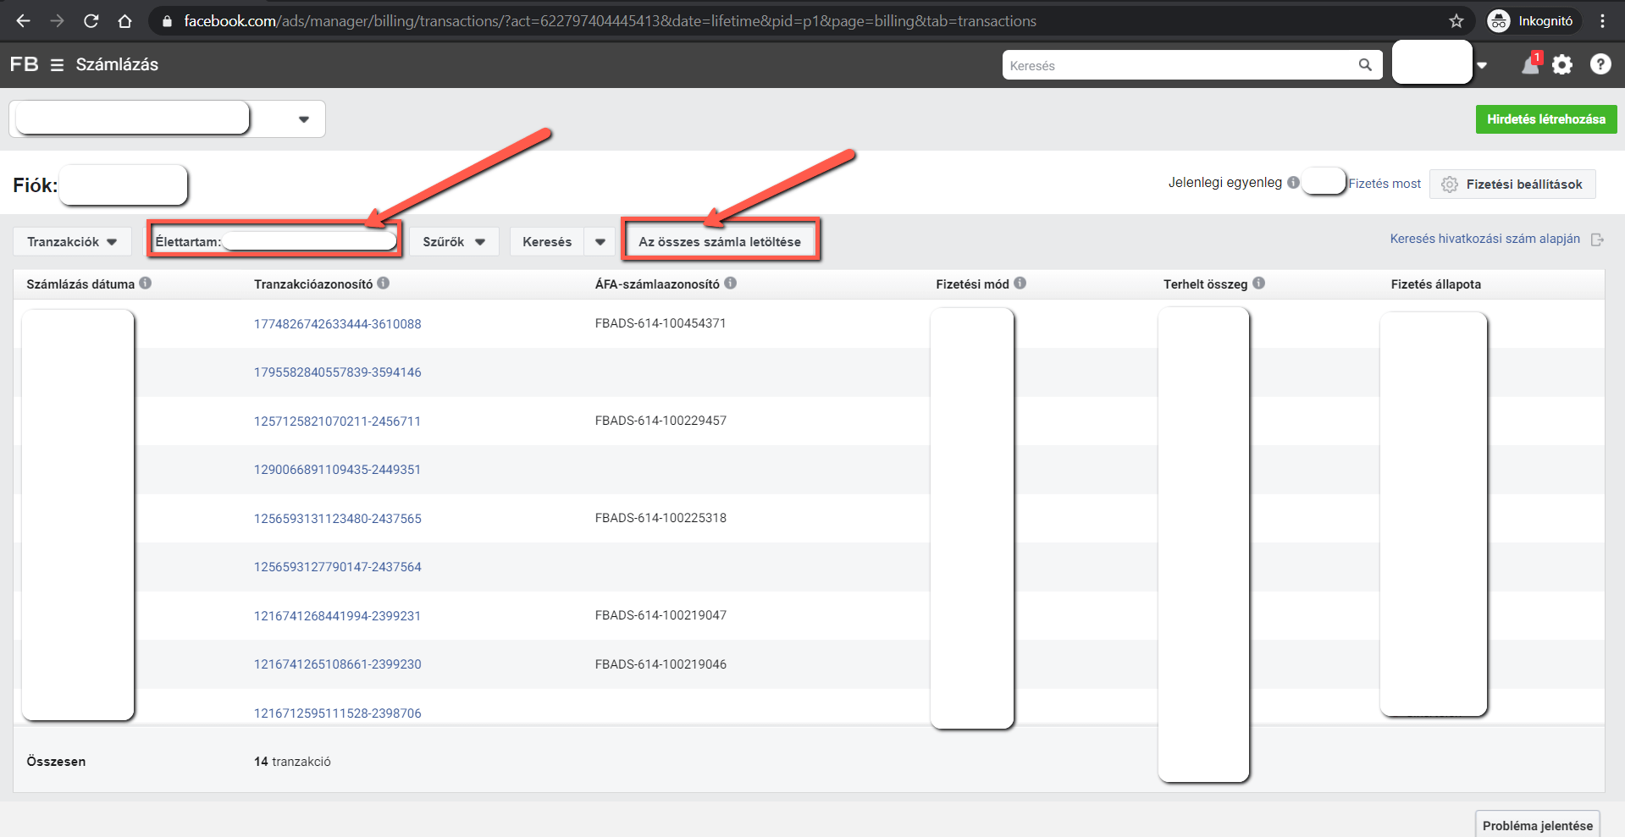The width and height of the screenshot is (1625, 837).
Task: Open the Élettartam date range selector
Action: click(x=274, y=241)
